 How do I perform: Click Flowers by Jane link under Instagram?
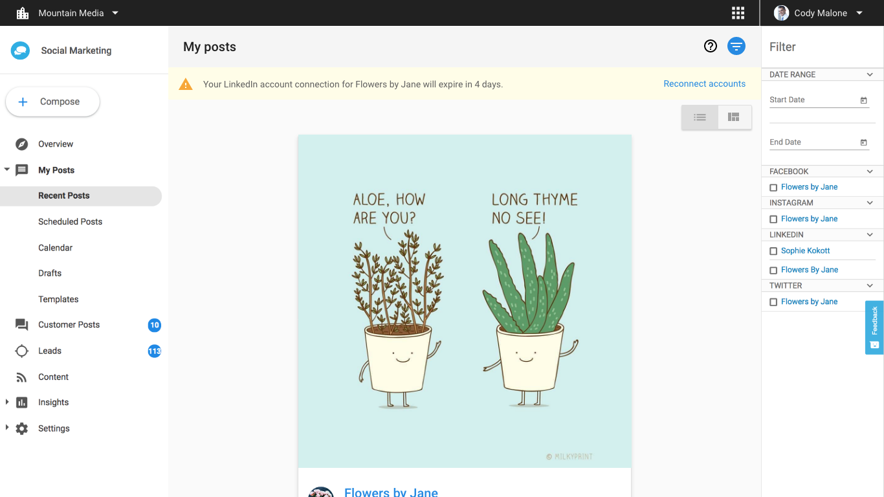809,219
